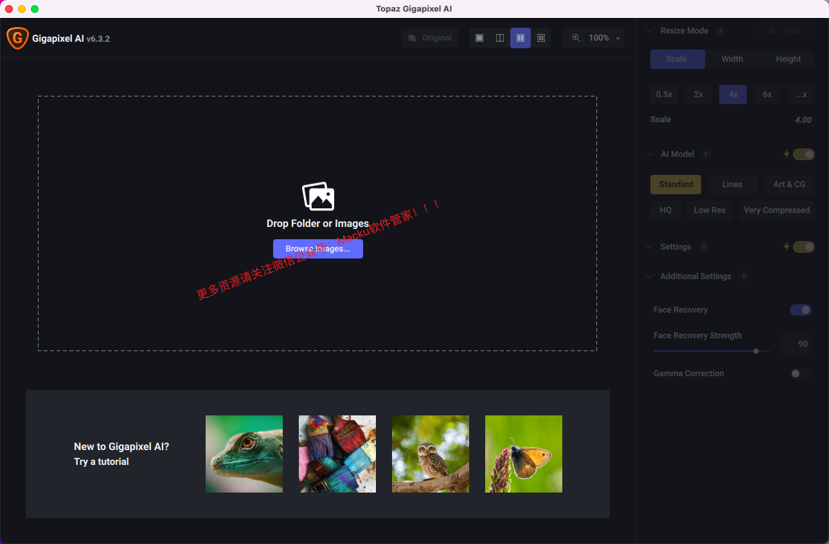Select the comparison grid view icon
829x544 pixels.
[541, 38]
